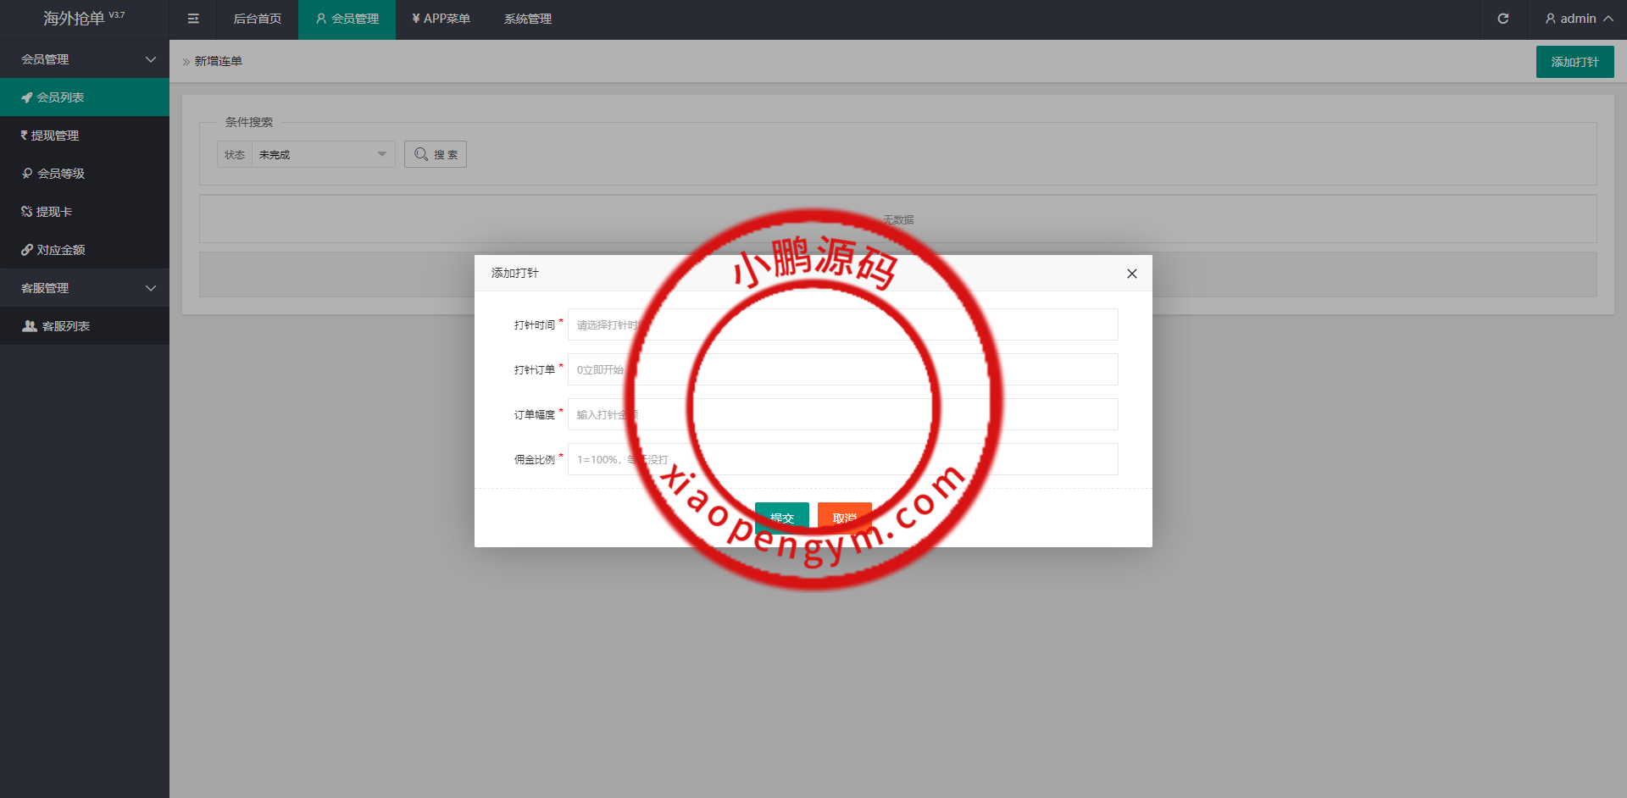Viewport: 1627px width, 798px height.
Task: Close the 添加打针 dialog with X
Action: [1131, 274]
